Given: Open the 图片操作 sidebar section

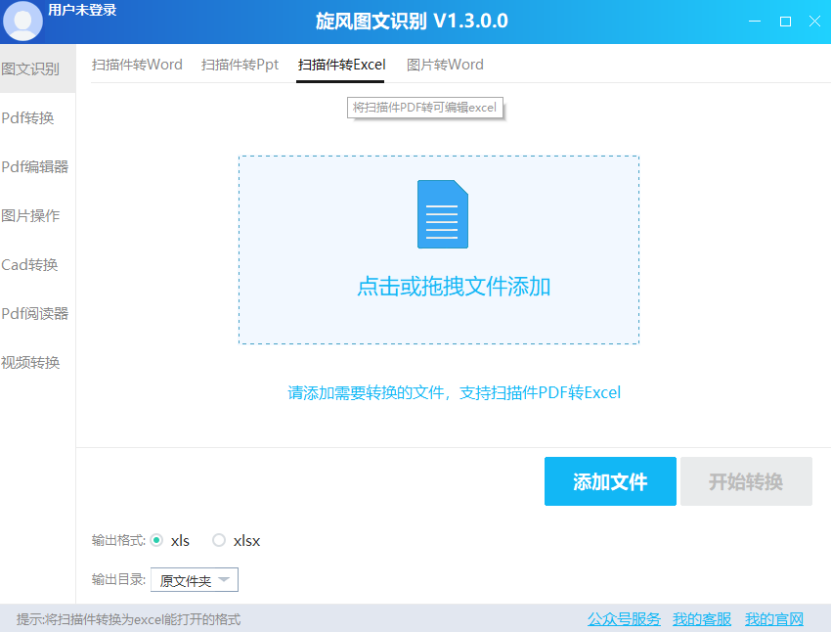Looking at the screenshot, I should coord(37,216).
